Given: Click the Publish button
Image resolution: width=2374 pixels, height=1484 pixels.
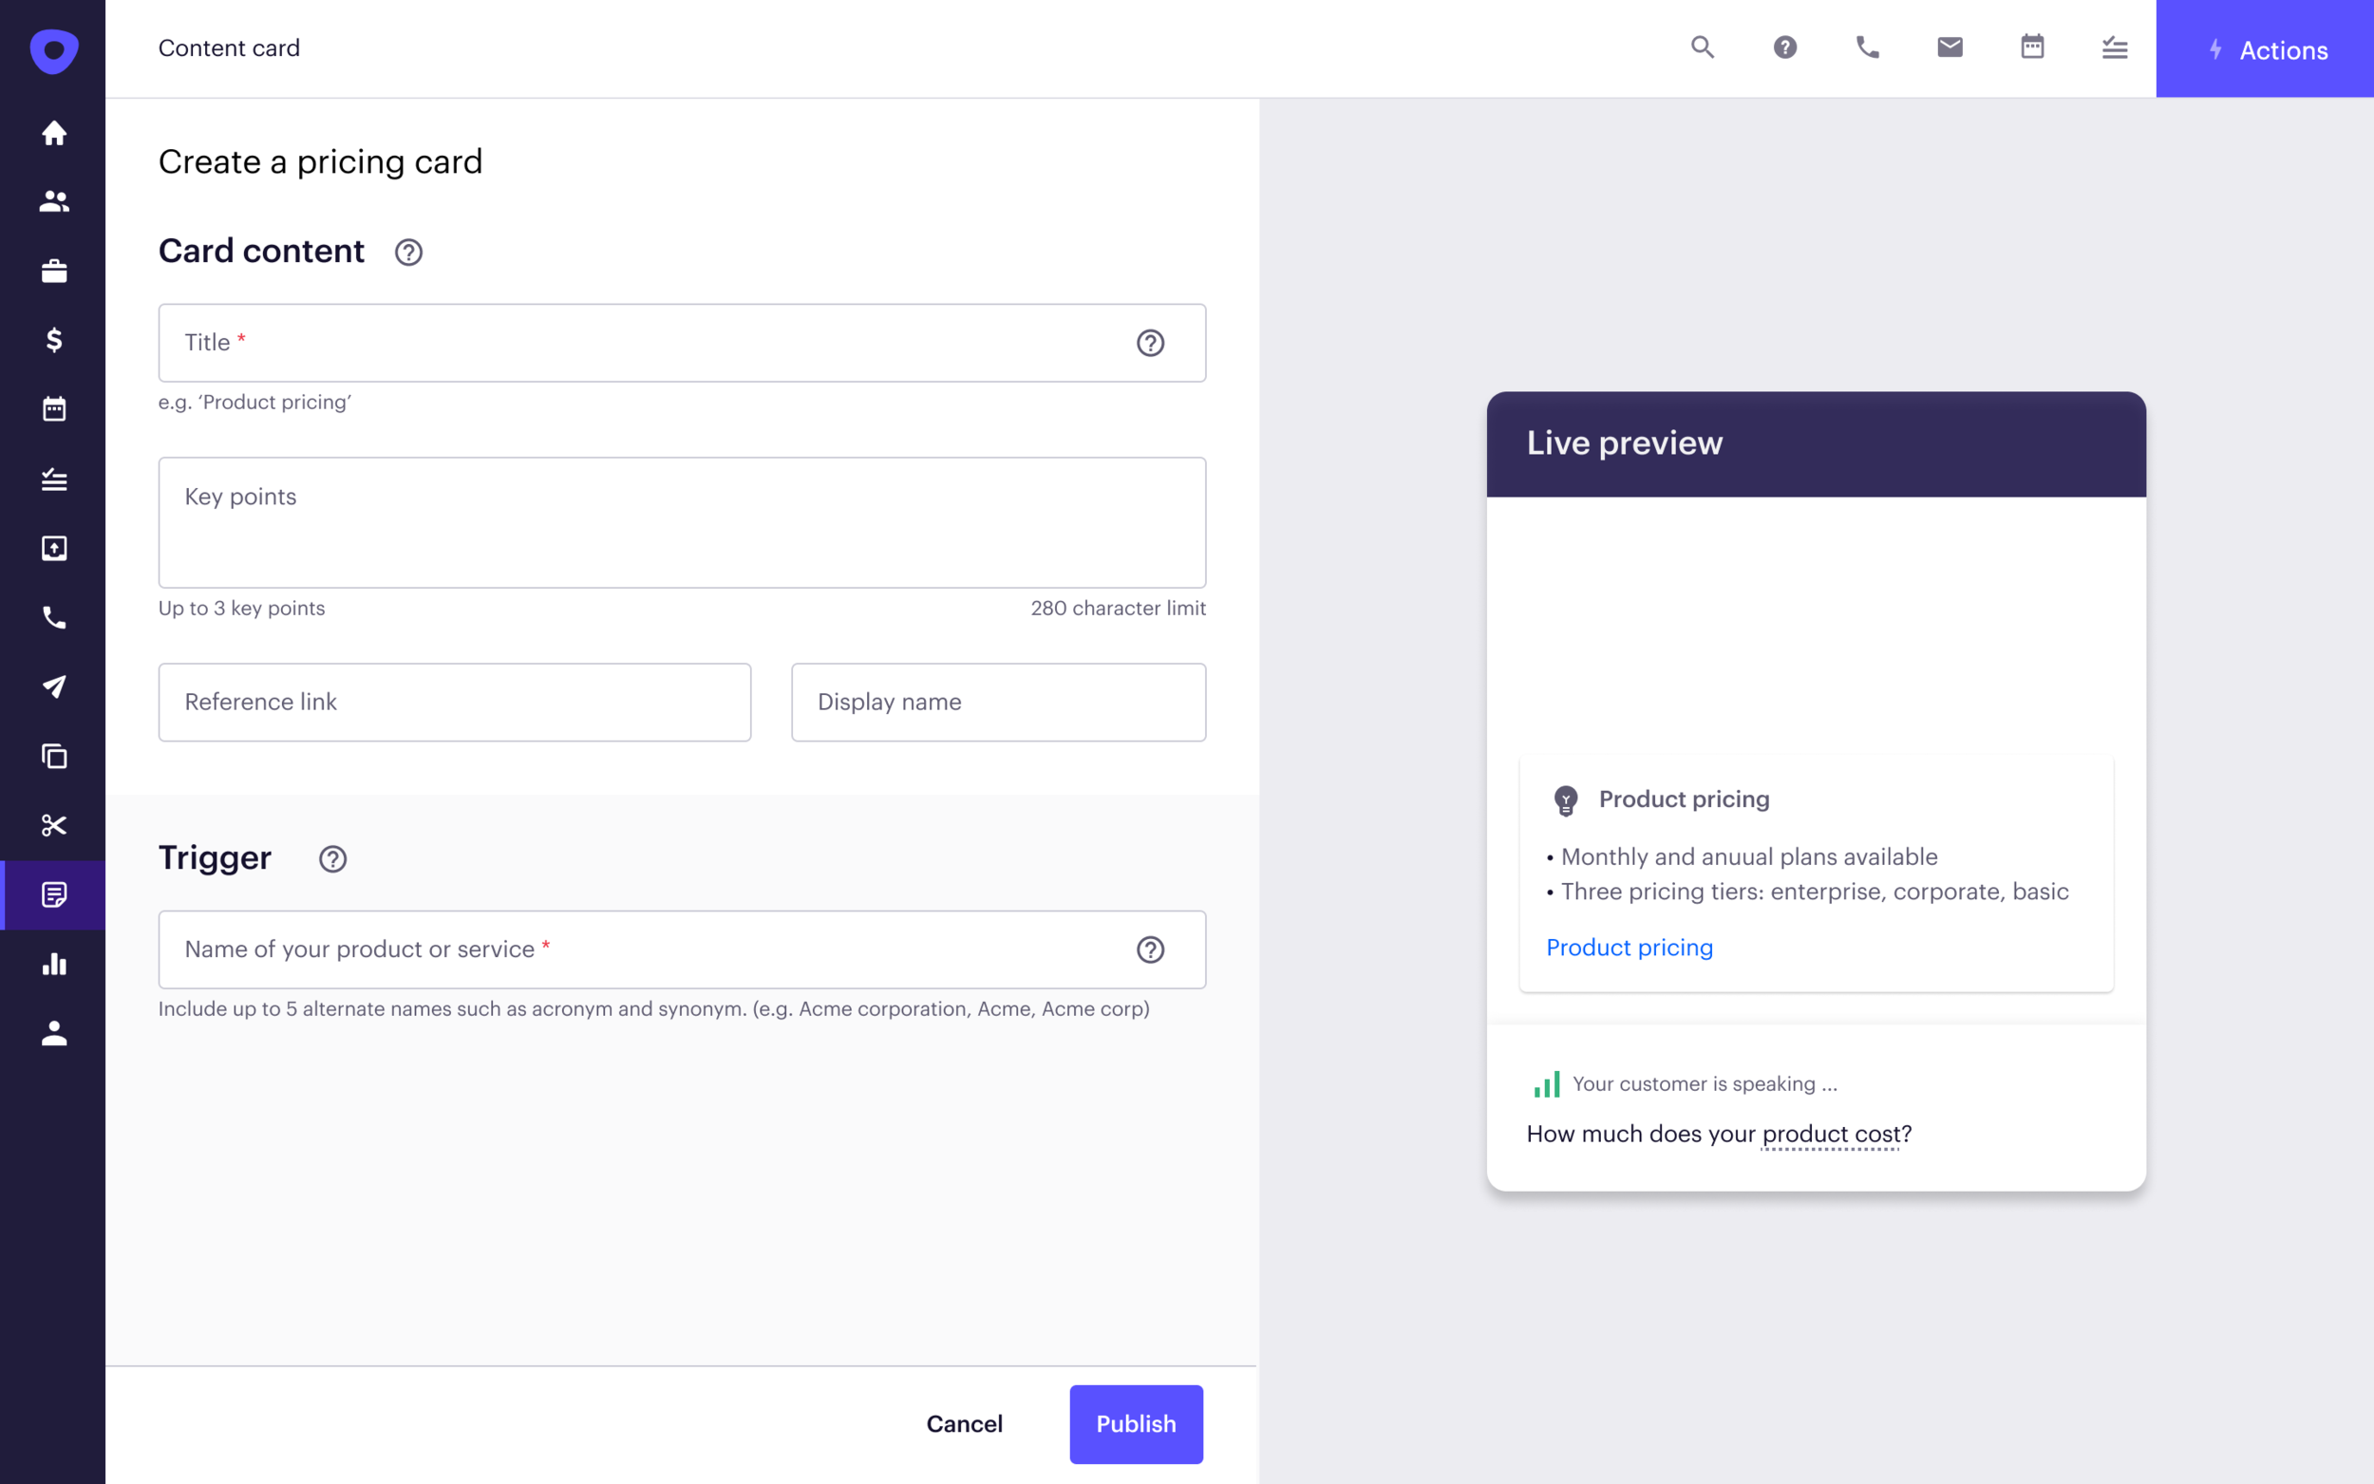Looking at the screenshot, I should pyautogui.click(x=1136, y=1423).
